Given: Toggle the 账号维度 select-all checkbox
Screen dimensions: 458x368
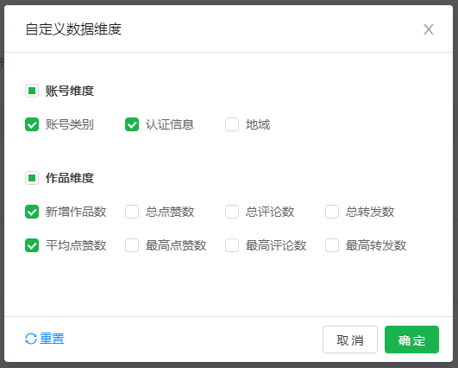Looking at the screenshot, I should tap(32, 91).
